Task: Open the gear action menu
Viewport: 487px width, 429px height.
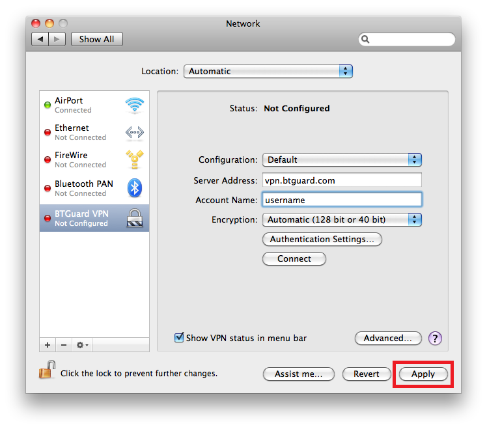Action: 82,344
